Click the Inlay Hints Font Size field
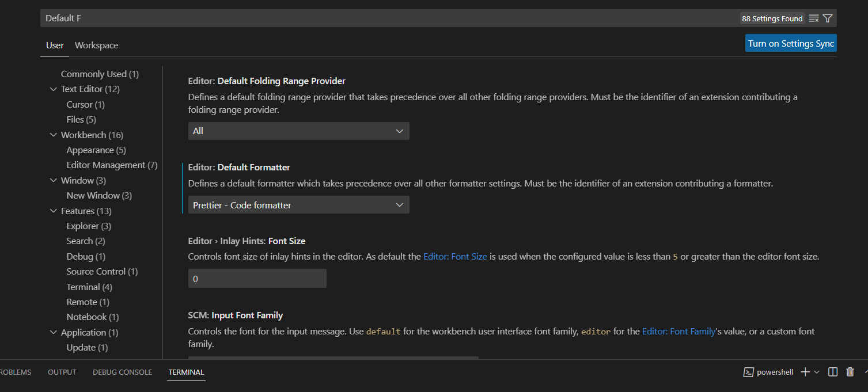Viewport: 868px width, 392px height. tap(257, 279)
